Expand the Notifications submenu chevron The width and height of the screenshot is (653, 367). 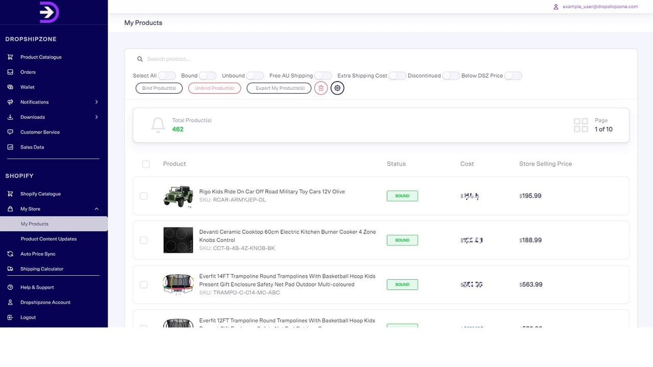coord(96,102)
